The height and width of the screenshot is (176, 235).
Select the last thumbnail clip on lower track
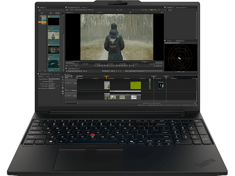click(x=136, y=97)
